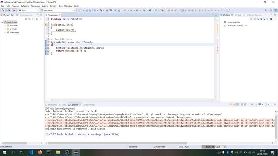Select main.cpp in Project Explorer
278x156 pixels.
pyautogui.click(x=14, y=32)
